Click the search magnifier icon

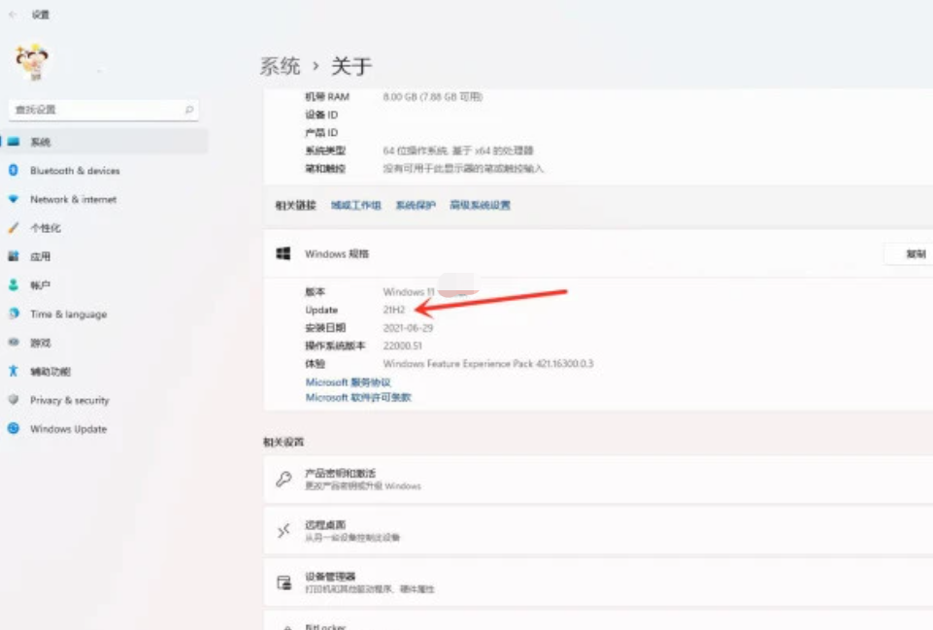point(189,110)
